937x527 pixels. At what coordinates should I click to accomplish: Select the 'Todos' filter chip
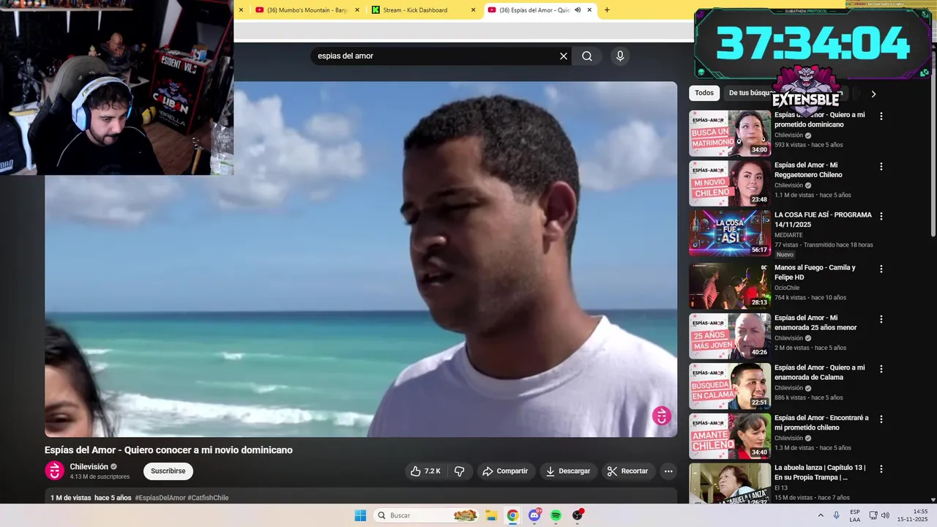(x=704, y=93)
